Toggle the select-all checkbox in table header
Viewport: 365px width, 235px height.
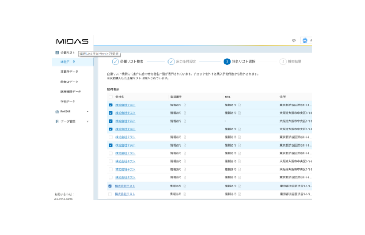[110, 97]
